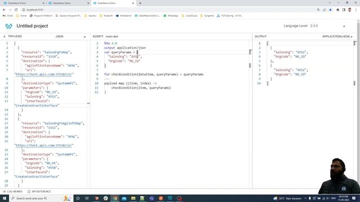Open the TUF Gaming bookmark

pyautogui.click(x=229, y=16)
